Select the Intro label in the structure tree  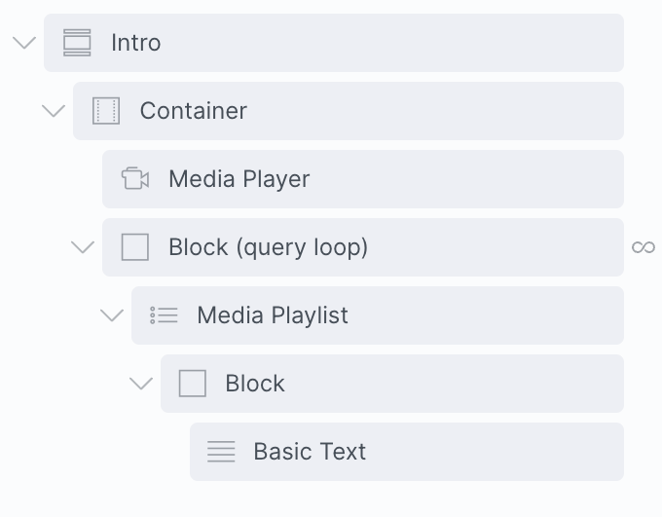136,43
